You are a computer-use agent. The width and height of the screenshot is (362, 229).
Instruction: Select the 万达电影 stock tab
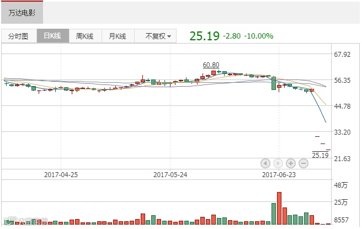pyautogui.click(x=22, y=12)
